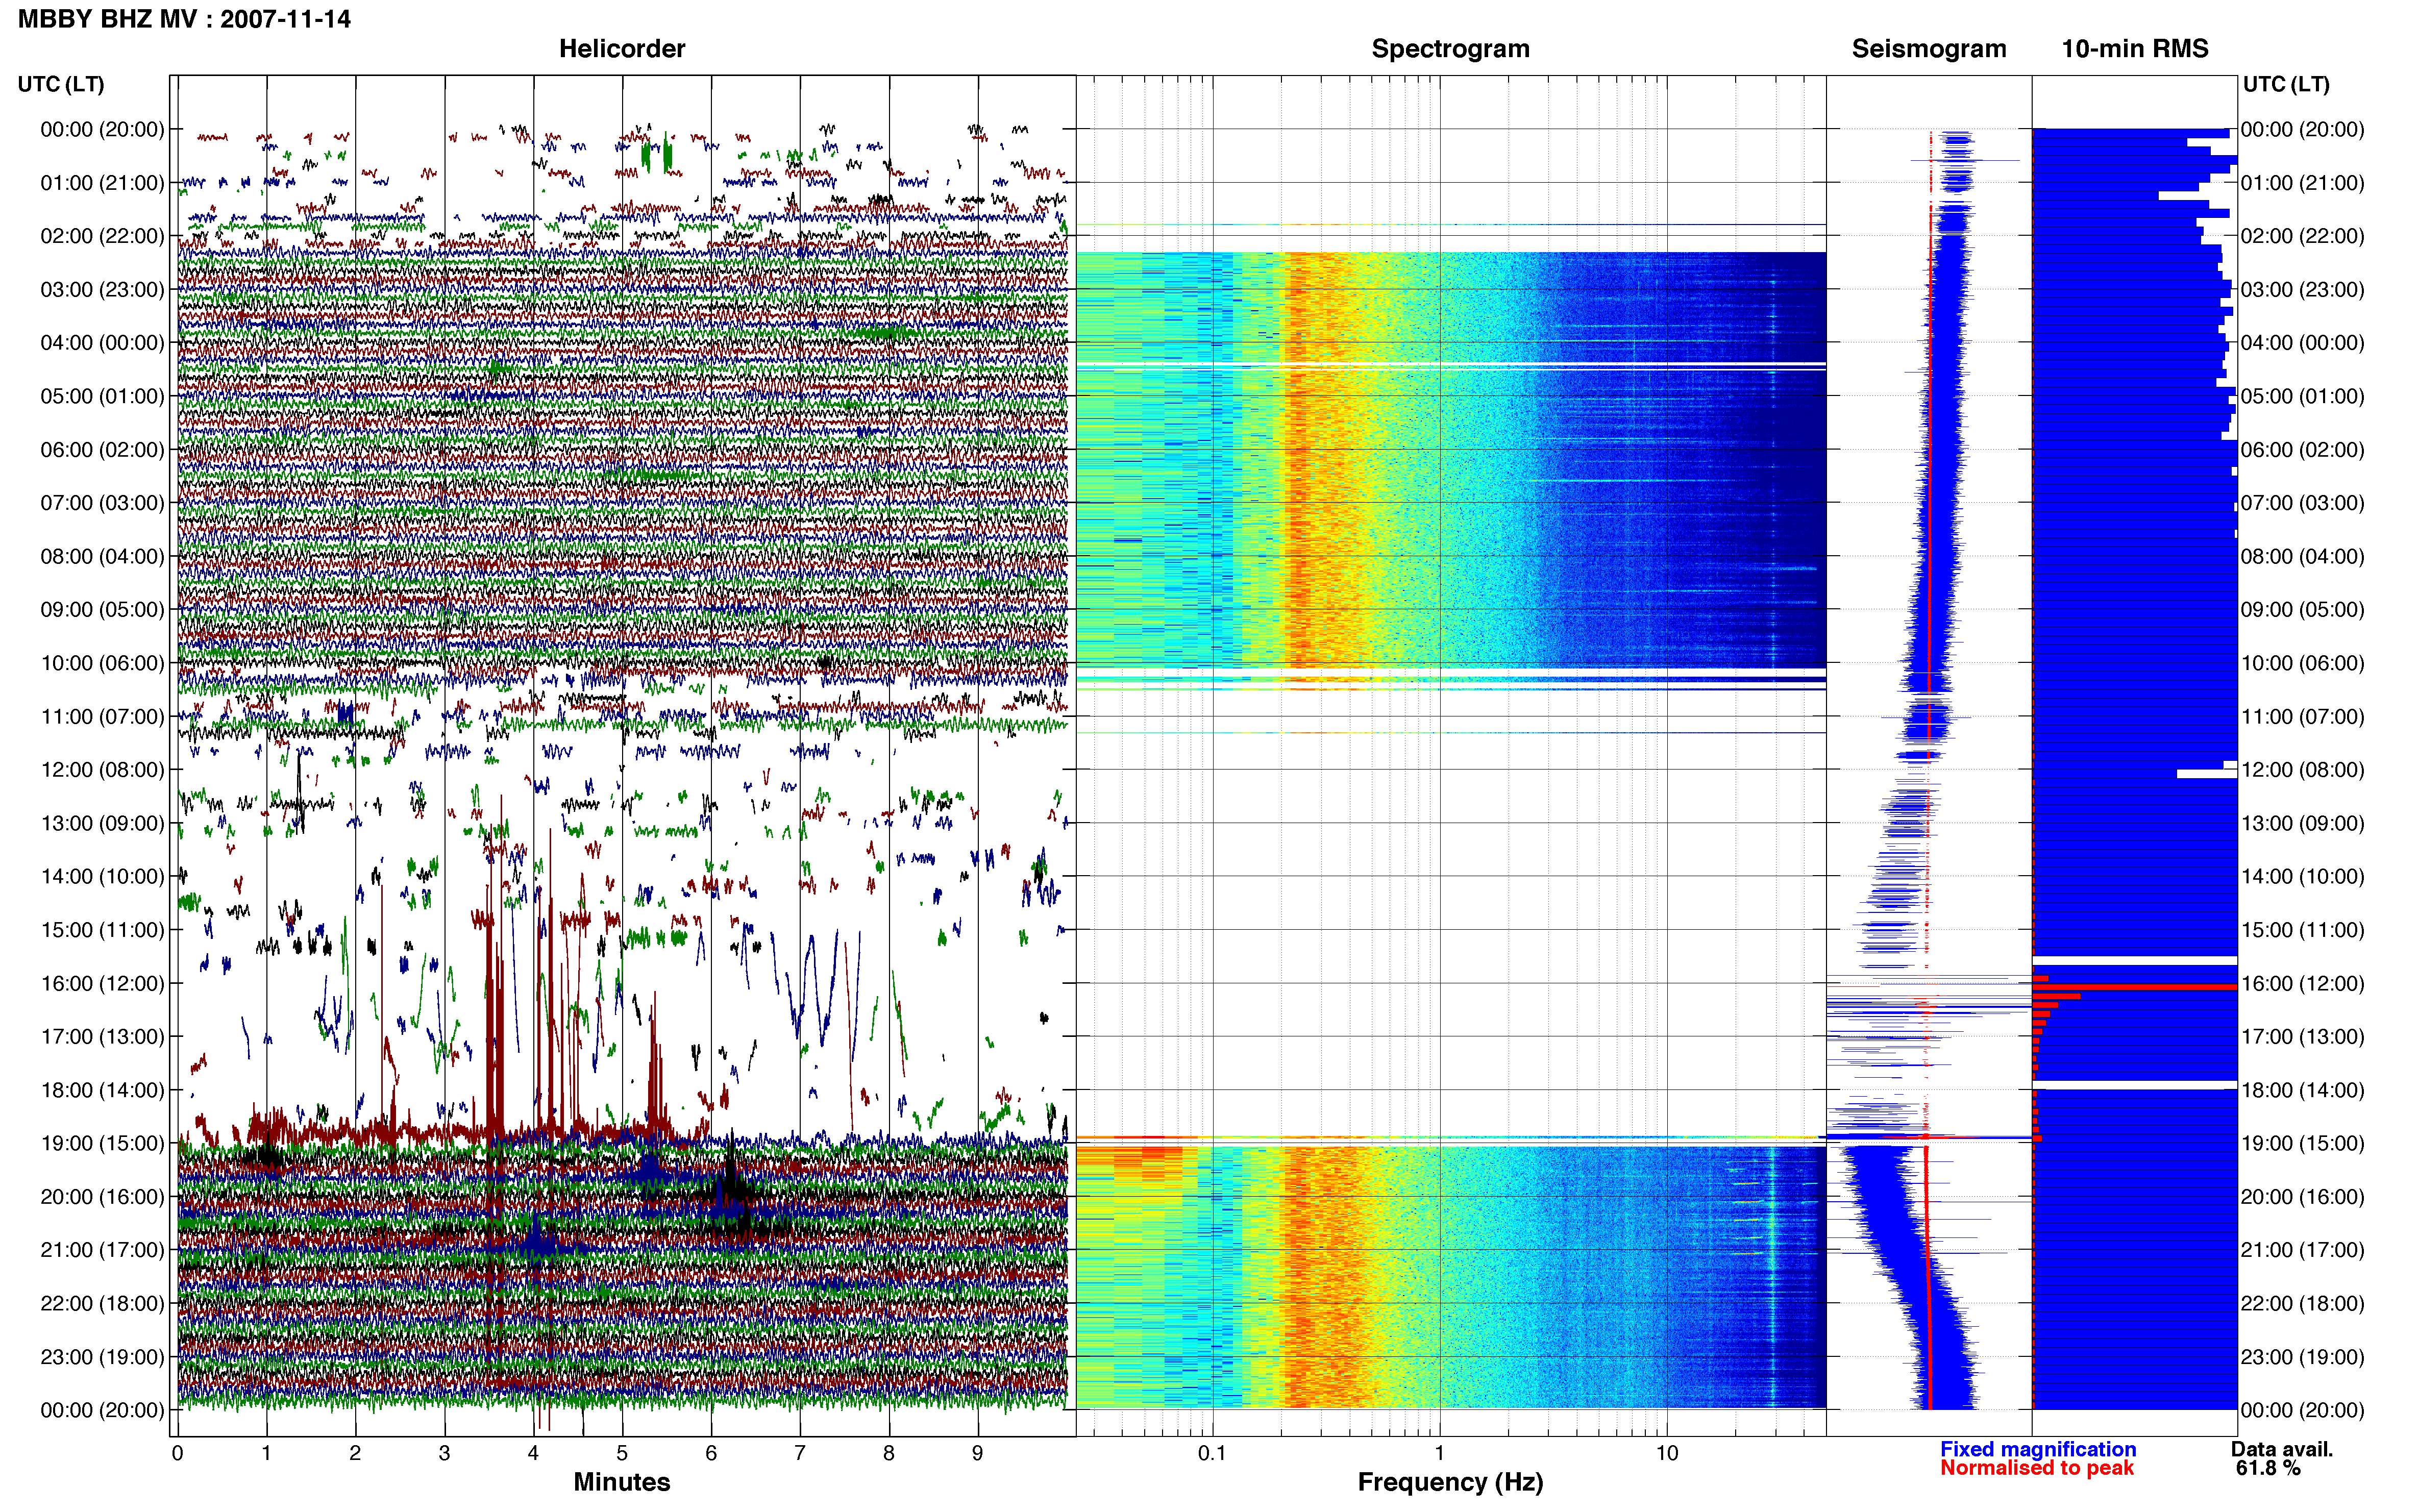Click the left '22:00 (18:00)' time label
The height and width of the screenshot is (1512, 2419).
(x=102, y=1303)
